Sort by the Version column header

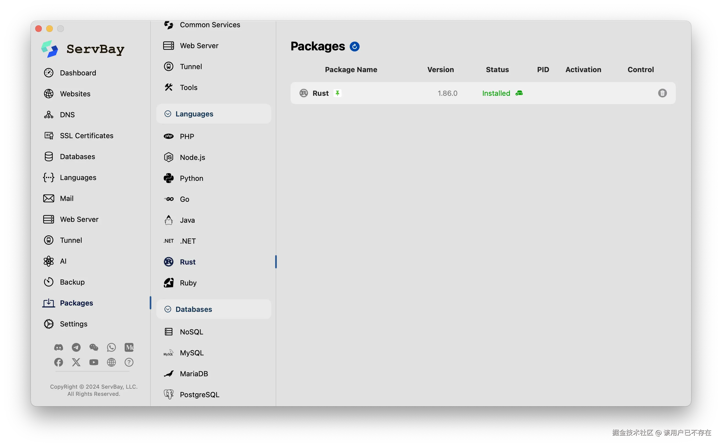[x=440, y=69]
